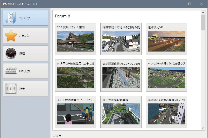Screen dimensions: 208x138
Task: Click the 3Dデジタルシティ：南砺 title text
Action: click(71, 27)
